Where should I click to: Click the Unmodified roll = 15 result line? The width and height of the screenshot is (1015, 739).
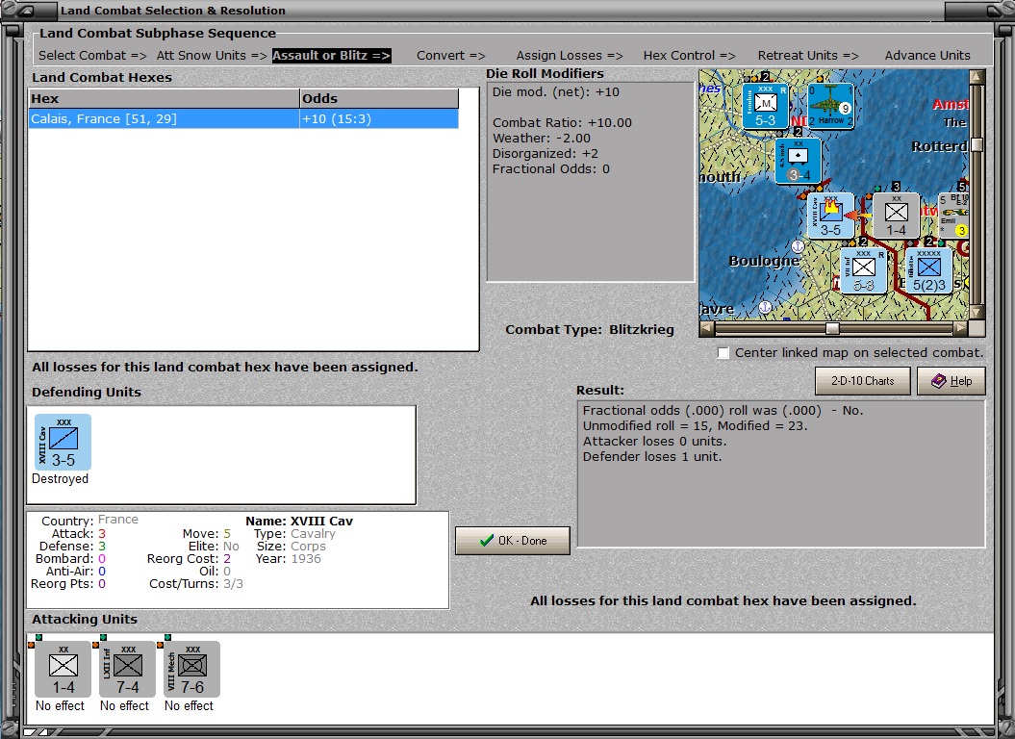[696, 426]
